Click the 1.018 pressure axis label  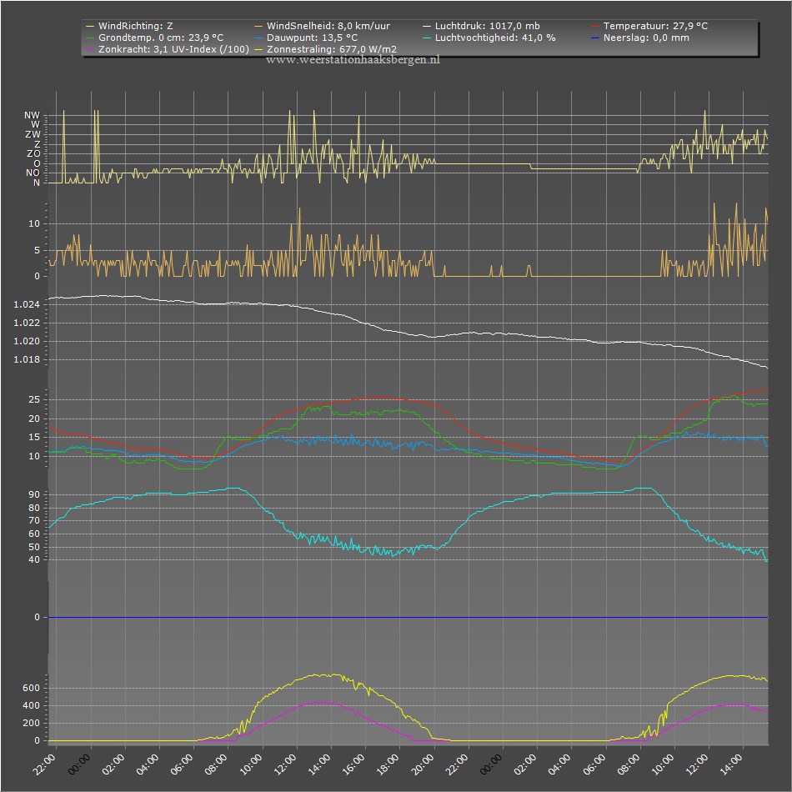click(x=27, y=359)
